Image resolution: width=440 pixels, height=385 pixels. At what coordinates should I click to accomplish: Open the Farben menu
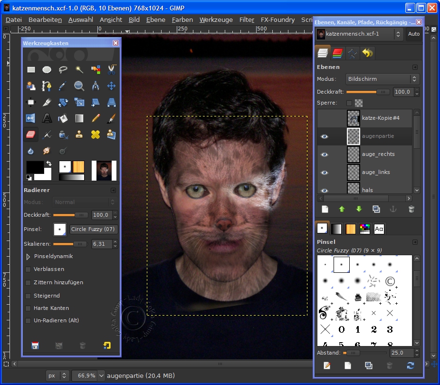pyautogui.click(x=182, y=19)
